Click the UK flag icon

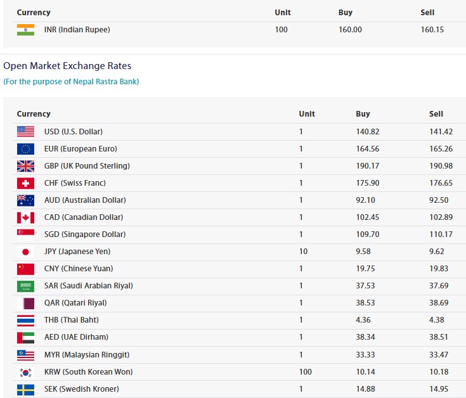25,166
